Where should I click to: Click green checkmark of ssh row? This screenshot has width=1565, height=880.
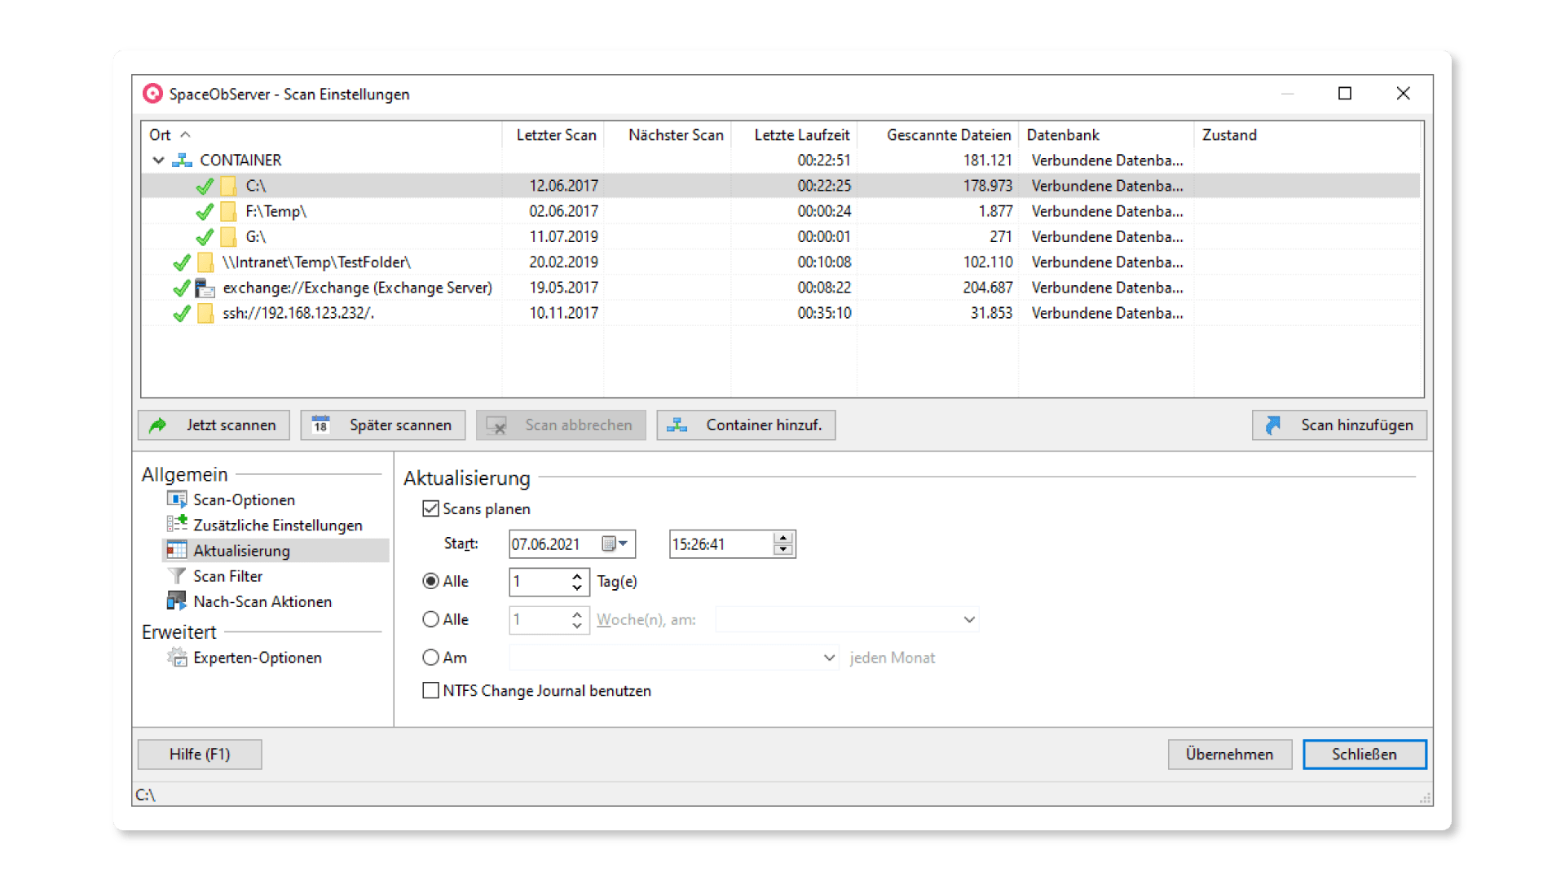[182, 314]
